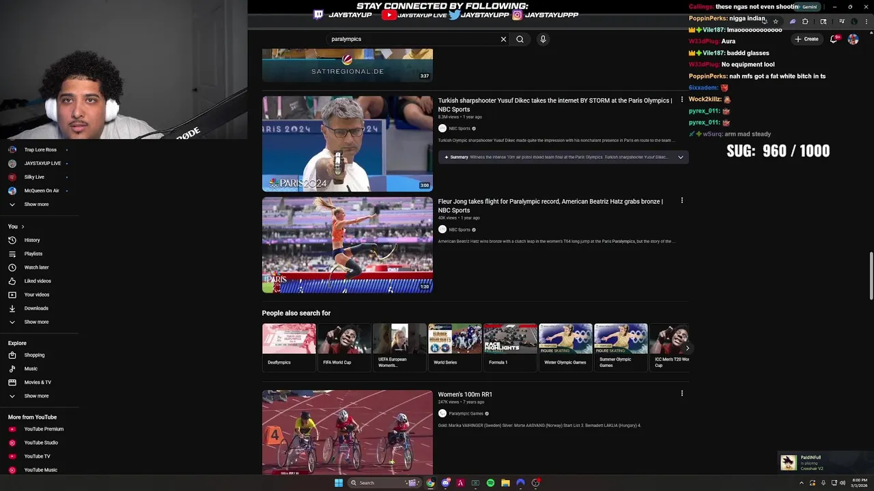Image resolution: width=874 pixels, height=491 pixels.
Task: Click into the paralympics search field
Action: [x=412, y=39]
